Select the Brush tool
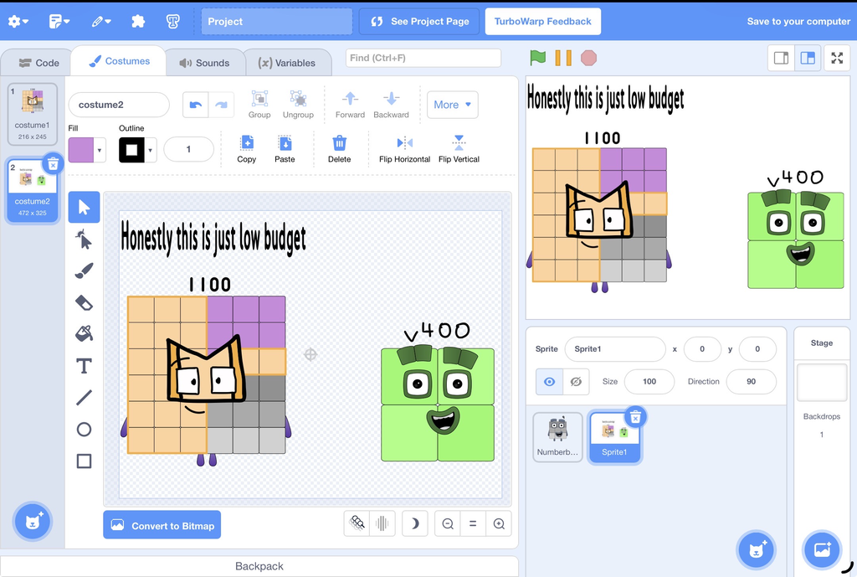Image resolution: width=857 pixels, height=577 pixels. coord(84,270)
